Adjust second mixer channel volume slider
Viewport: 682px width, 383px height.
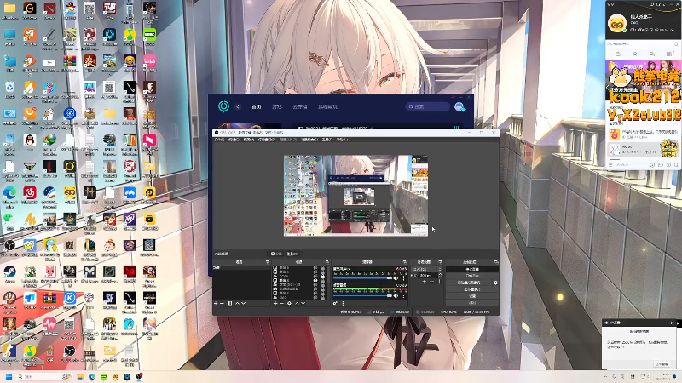click(x=363, y=295)
